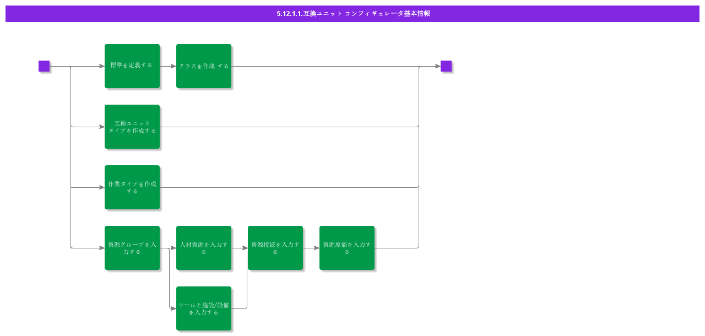
Task: Click the arrow leading into 資源原価を入力する
Action: [311, 247]
